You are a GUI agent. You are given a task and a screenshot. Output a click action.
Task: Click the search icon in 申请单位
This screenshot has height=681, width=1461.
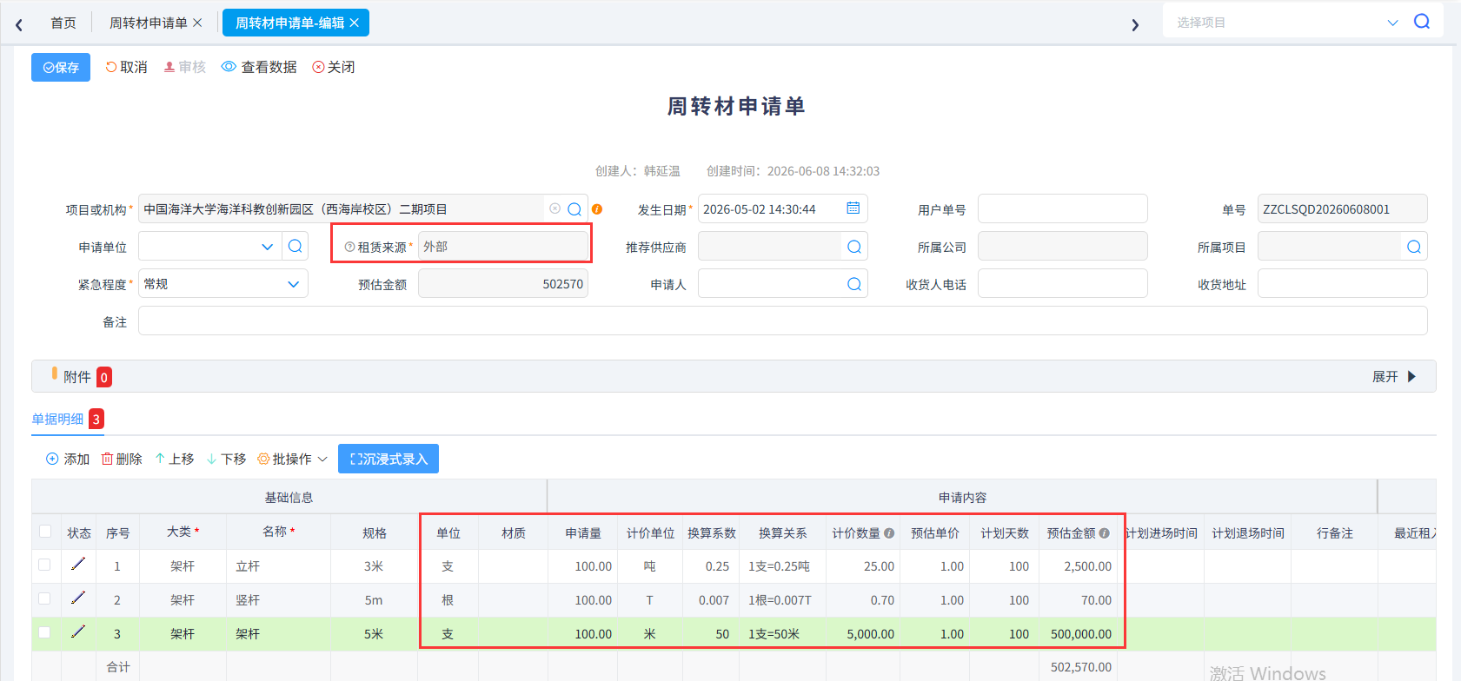coord(296,246)
